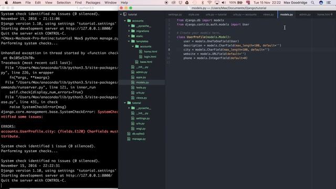
Task: Open the Find menu
Action: [x=78, y=3]
